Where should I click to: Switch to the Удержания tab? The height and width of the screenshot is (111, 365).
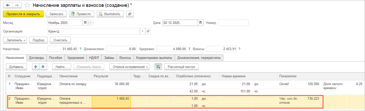[76, 58]
